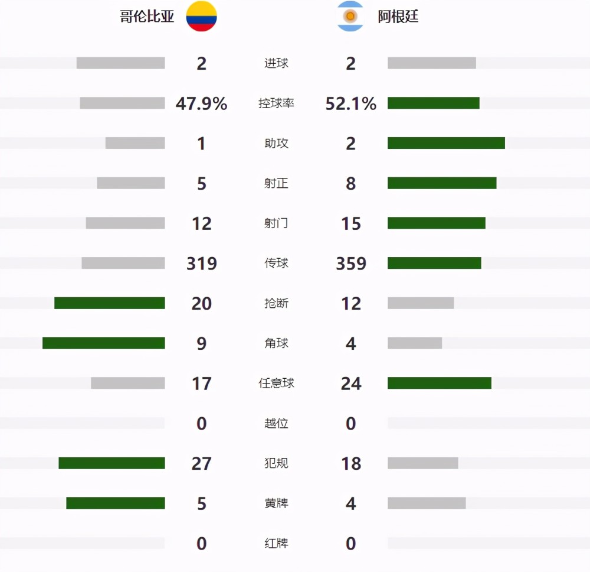Select the 哥伦比亚 team name
The height and width of the screenshot is (572, 590).
(147, 17)
